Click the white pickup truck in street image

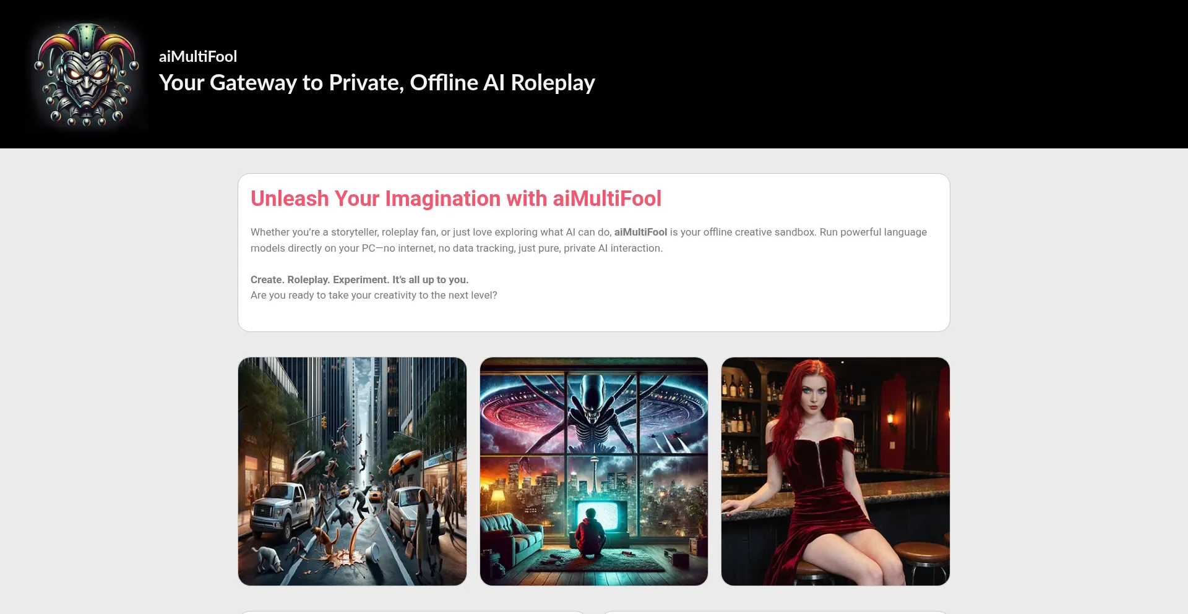282,510
